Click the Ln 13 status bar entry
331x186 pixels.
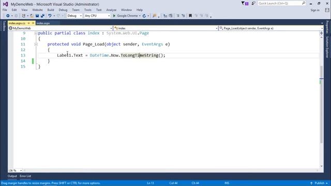click(x=151, y=183)
